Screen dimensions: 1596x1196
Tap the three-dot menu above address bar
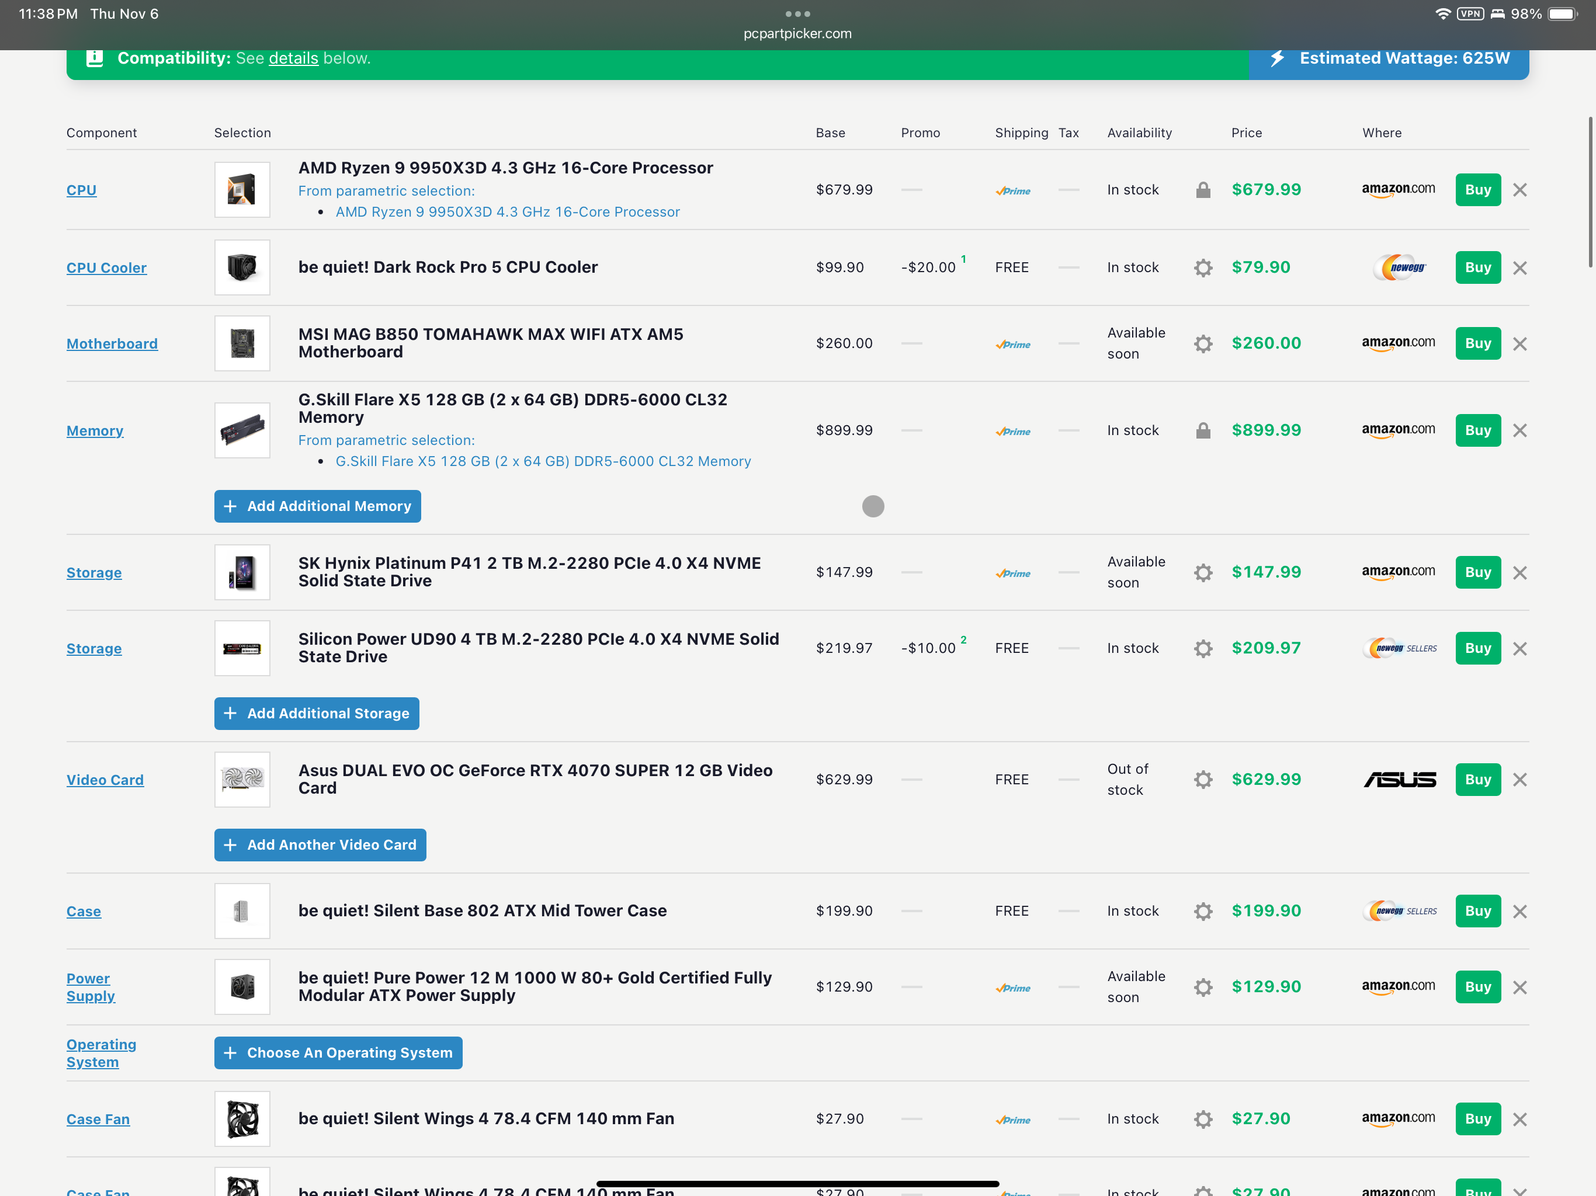point(797,13)
